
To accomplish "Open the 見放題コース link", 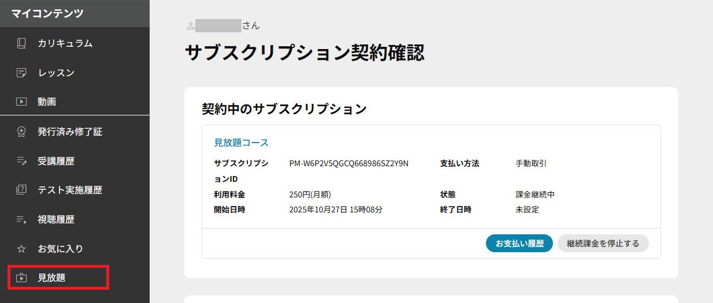I will (241, 143).
